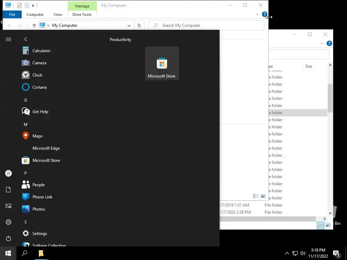
Task: Click letter M section header
Action: coord(26,125)
